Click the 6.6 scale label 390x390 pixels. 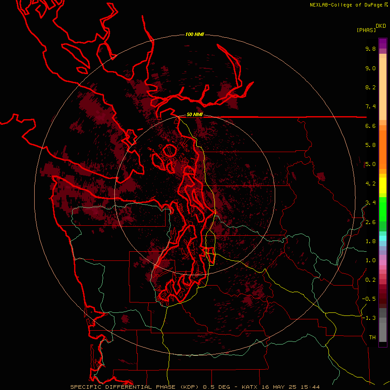370,126
